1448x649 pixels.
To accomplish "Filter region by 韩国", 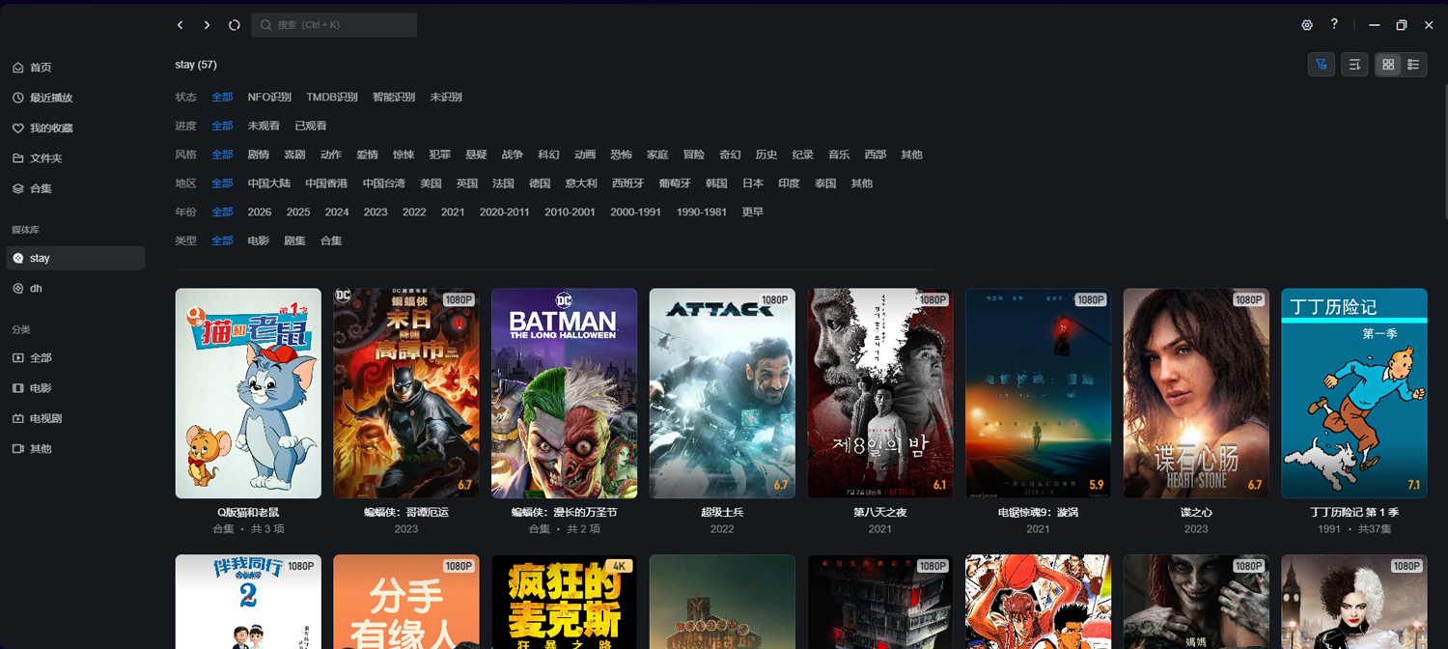I will click(716, 183).
